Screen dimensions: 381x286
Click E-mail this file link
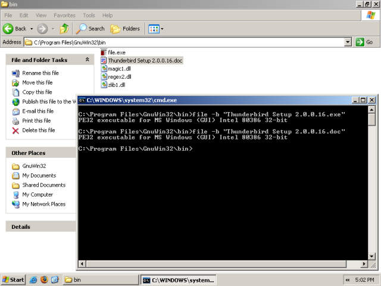point(38,111)
